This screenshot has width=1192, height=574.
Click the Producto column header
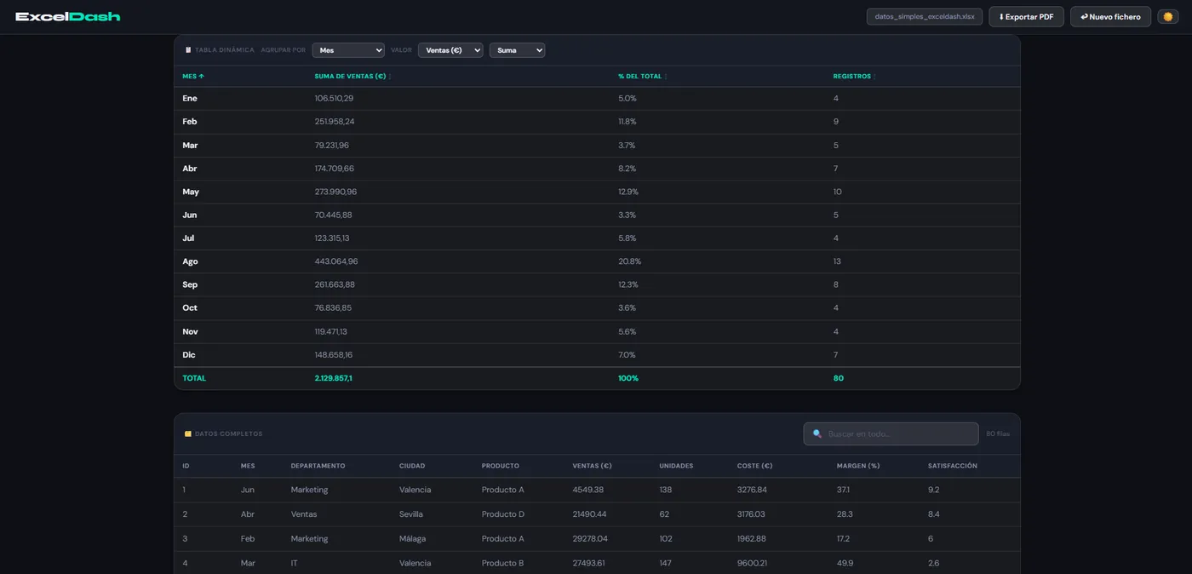[x=501, y=466]
